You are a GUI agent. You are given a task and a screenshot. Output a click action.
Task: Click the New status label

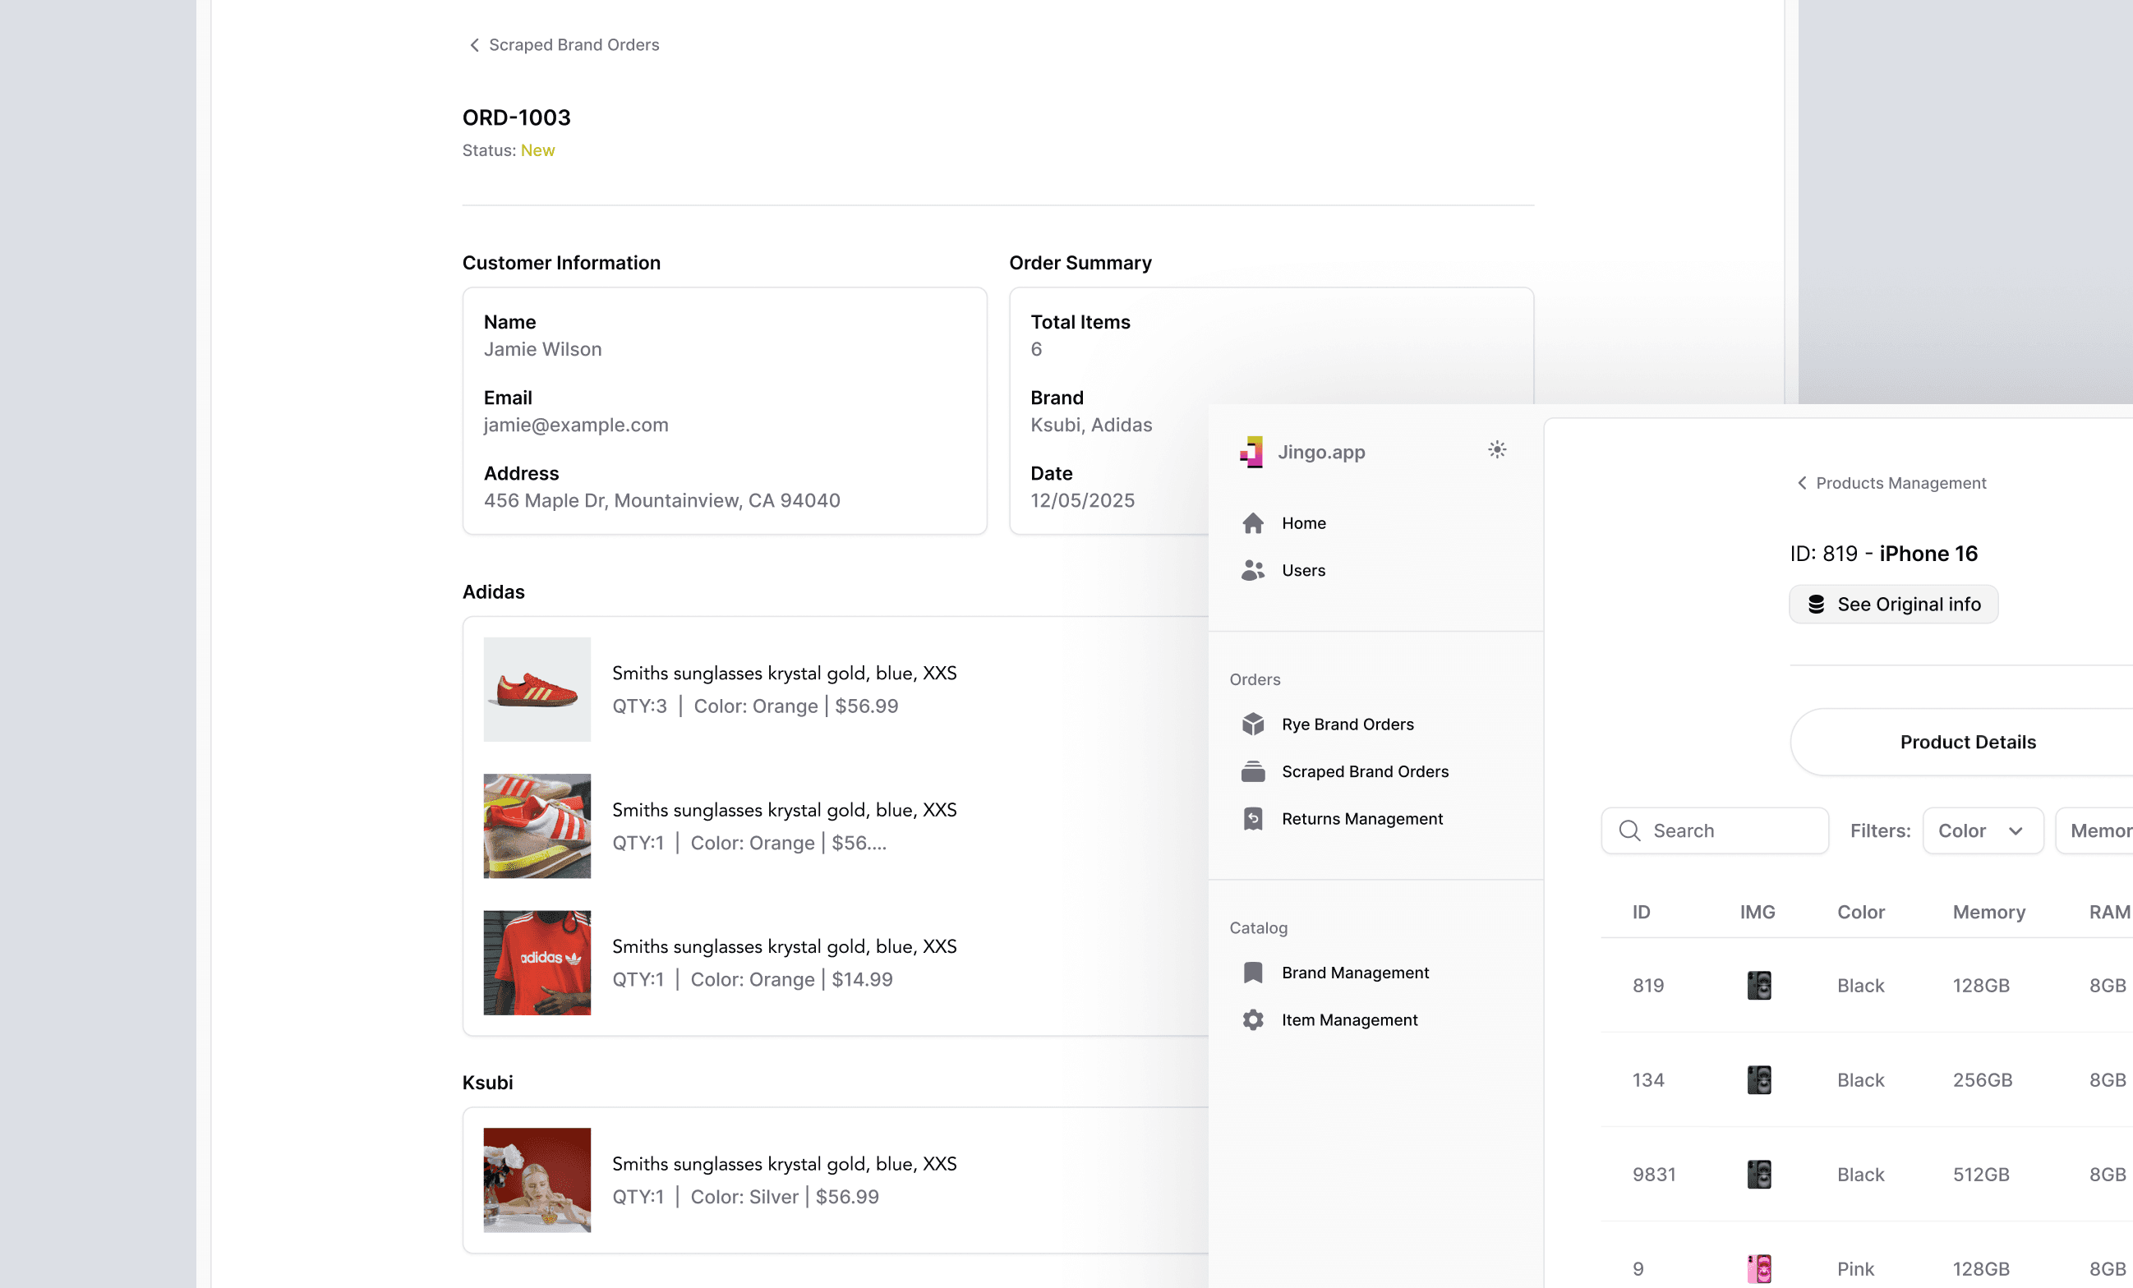[537, 150]
